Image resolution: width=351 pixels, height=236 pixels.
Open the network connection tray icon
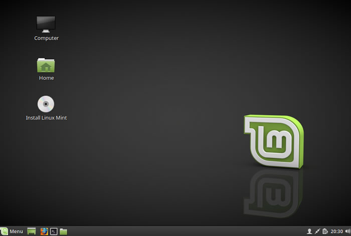[317, 231]
